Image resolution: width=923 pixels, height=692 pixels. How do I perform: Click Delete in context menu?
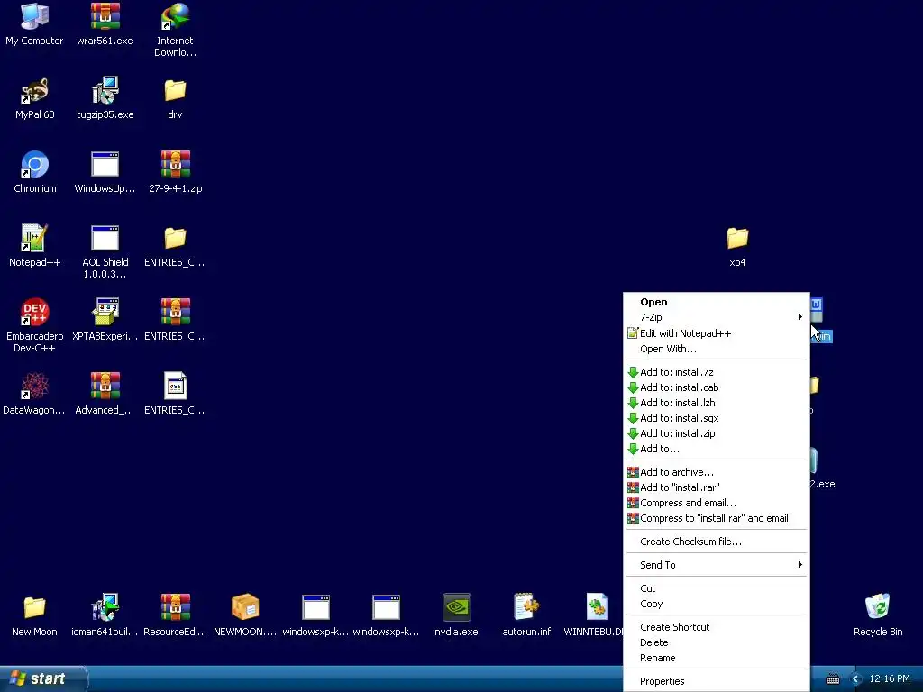click(x=717, y=642)
